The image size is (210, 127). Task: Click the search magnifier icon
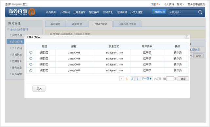pos(200,12)
